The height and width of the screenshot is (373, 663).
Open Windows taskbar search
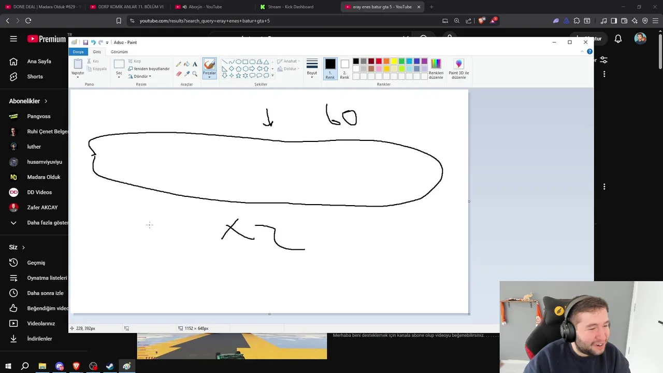tap(25, 366)
